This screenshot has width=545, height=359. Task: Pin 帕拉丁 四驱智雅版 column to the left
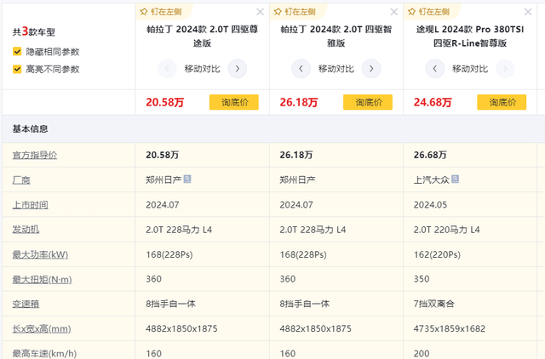click(295, 12)
